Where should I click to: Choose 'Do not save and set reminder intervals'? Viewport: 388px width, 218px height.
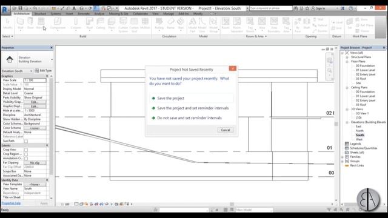click(192, 118)
